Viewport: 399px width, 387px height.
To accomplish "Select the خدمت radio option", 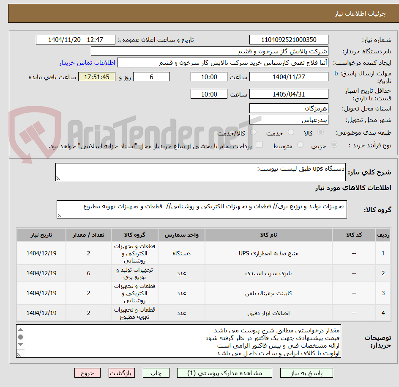I will (x=291, y=132).
